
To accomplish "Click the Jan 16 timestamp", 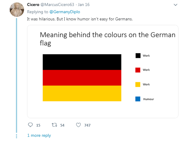I will (84, 4).
